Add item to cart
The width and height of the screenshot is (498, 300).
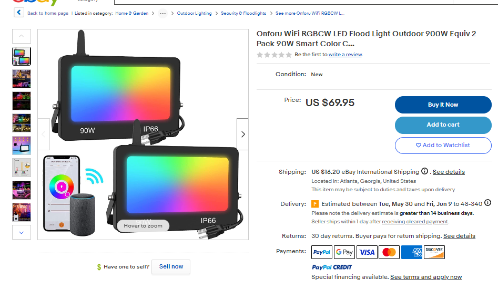pyautogui.click(x=443, y=125)
